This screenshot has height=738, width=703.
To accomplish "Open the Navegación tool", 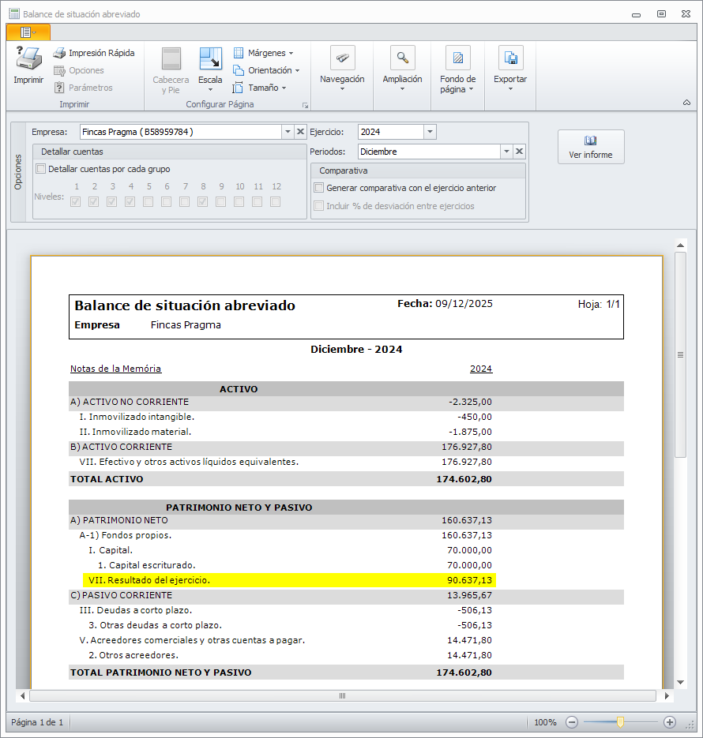I will coord(342,58).
